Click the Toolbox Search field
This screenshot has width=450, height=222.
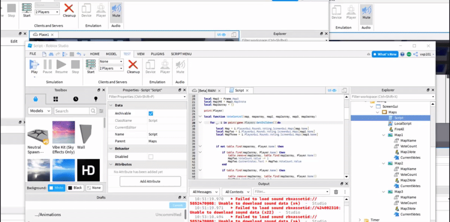(x=72, y=111)
